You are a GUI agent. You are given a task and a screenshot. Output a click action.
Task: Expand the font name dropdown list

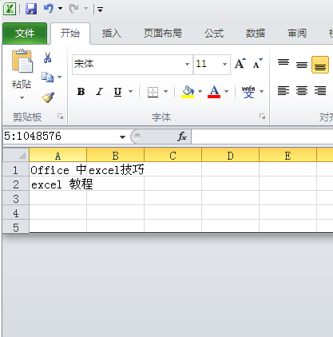point(187,64)
